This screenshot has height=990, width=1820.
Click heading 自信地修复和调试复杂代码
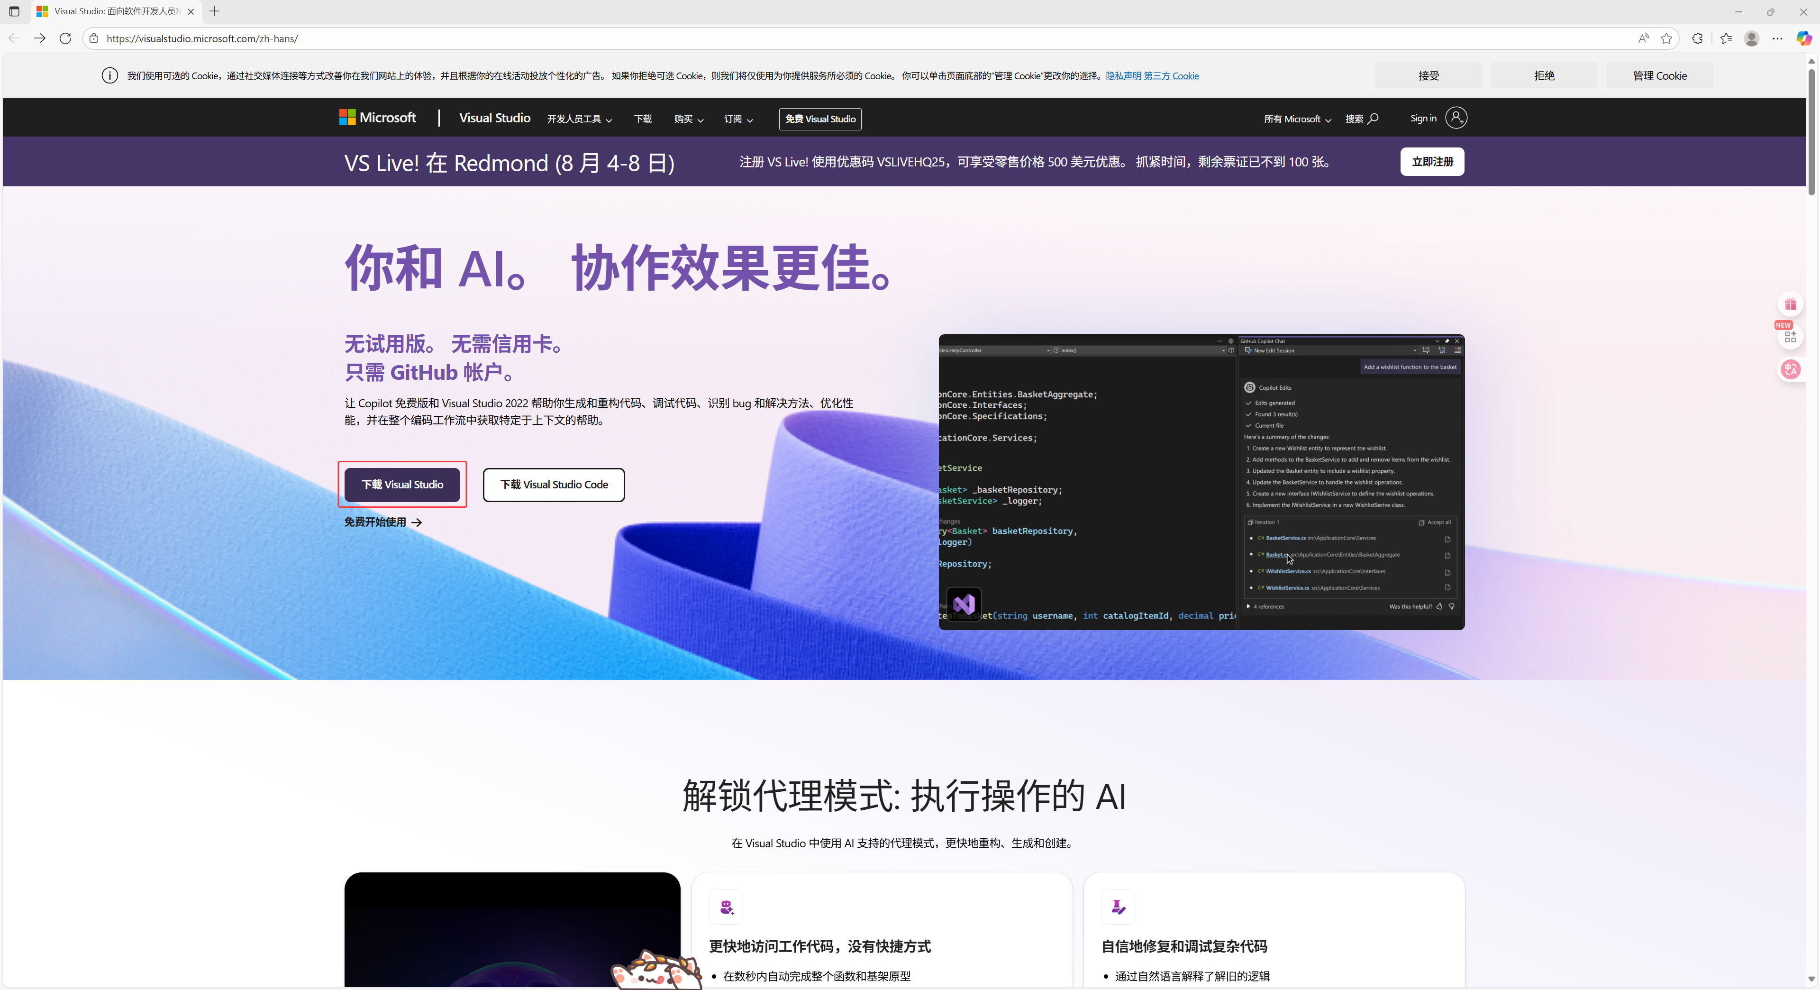(x=1184, y=946)
